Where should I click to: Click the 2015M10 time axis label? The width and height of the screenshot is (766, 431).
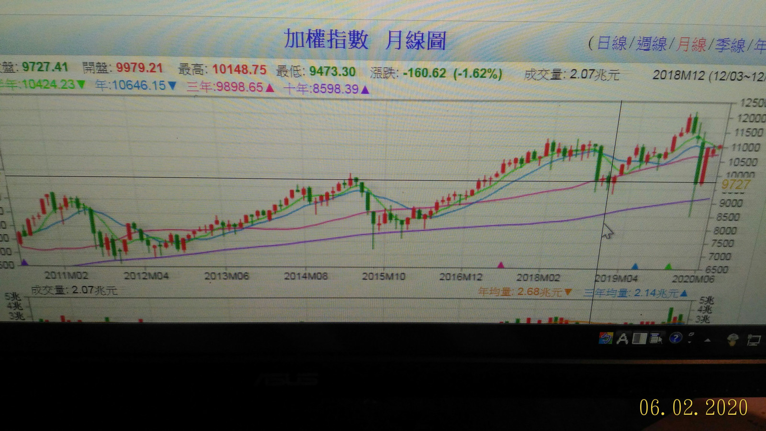click(x=383, y=277)
